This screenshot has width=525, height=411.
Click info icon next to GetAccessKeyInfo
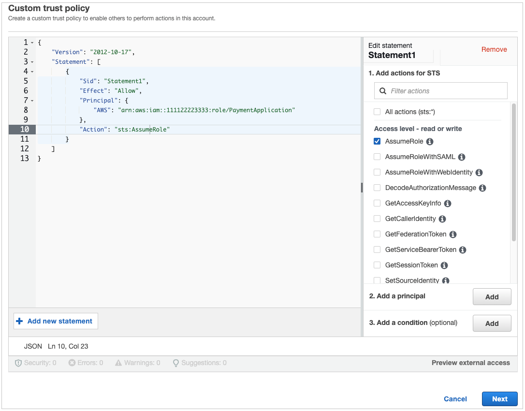[448, 204]
